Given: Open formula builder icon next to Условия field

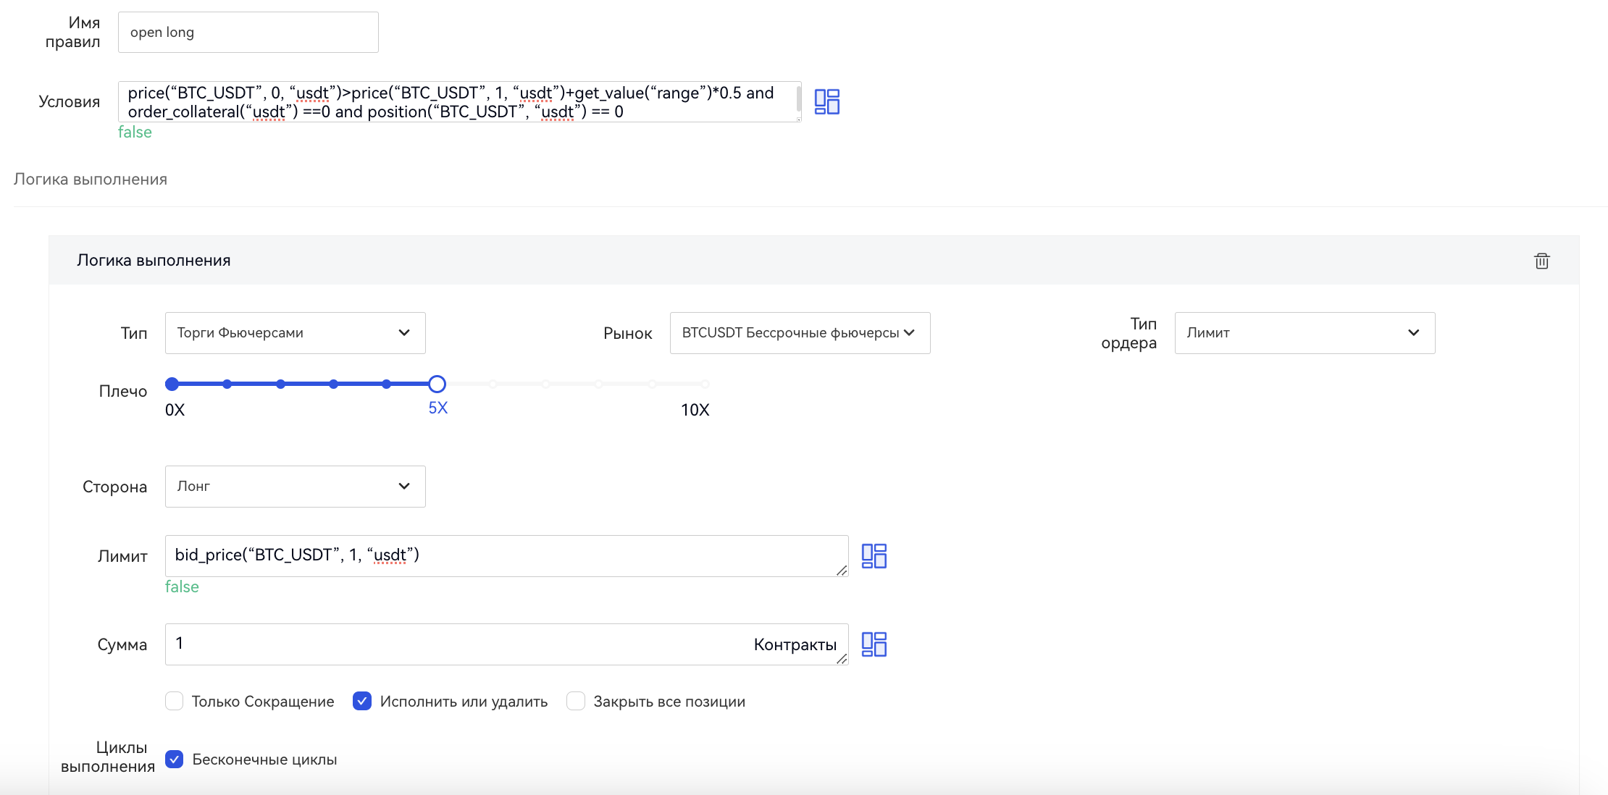Looking at the screenshot, I should (x=826, y=101).
